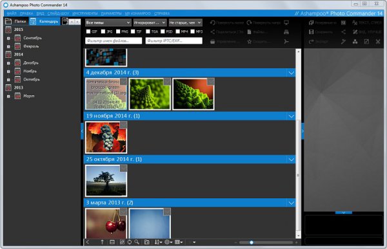Open the sort order dropdown in bottom toolbar
The image size is (387, 249).
[158, 242]
